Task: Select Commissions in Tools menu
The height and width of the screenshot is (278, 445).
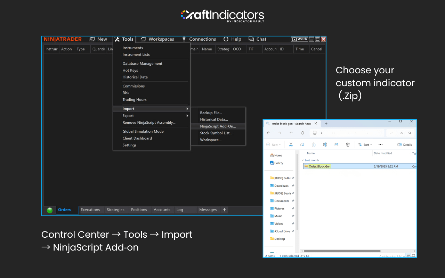Action: click(x=133, y=86)
